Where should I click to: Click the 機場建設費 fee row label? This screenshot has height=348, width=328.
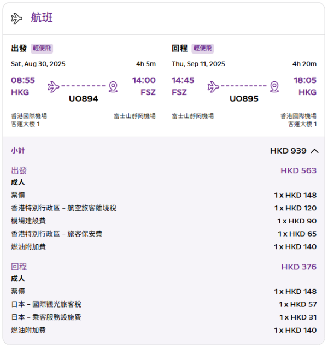tap(28, 221)
